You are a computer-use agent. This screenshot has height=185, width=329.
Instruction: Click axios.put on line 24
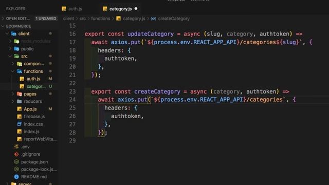[x=132, y=99]
